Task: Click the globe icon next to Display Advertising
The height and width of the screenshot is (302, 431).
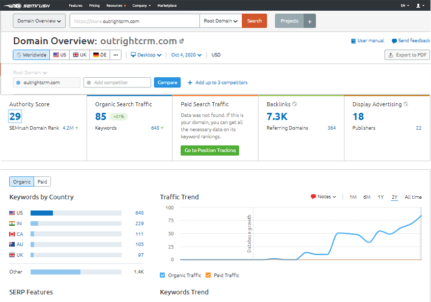Action: click(406, 104)
